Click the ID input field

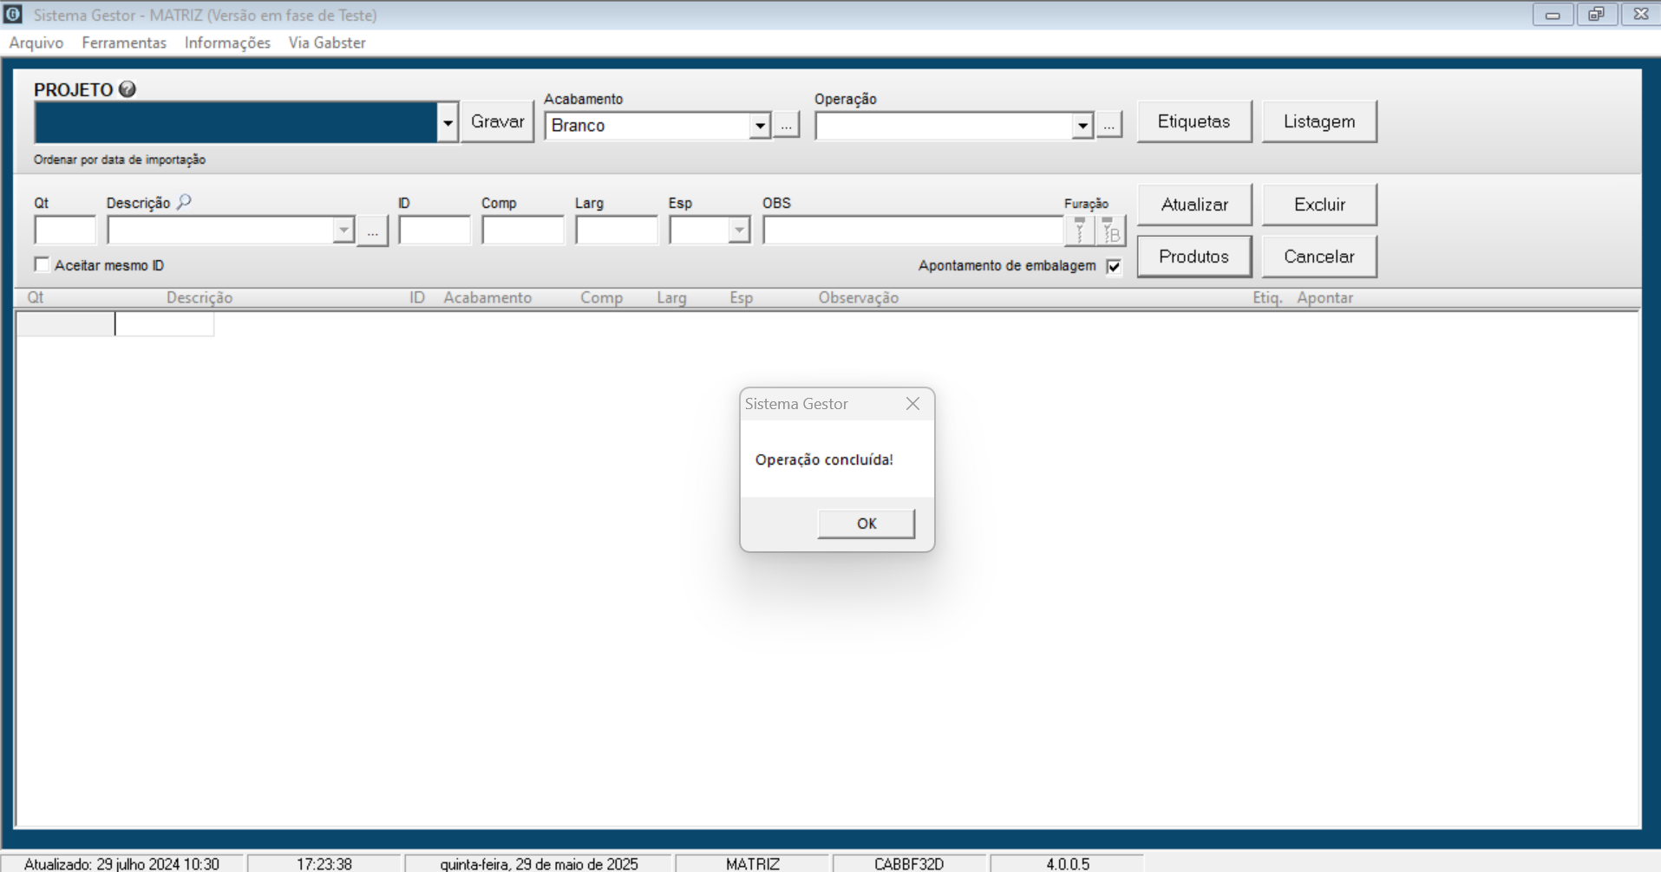pyautogui.click(x=435, y=231)
